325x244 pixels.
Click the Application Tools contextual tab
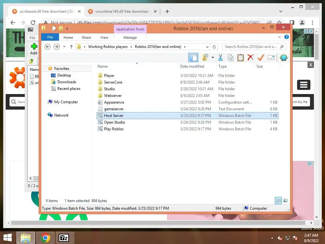click(130, 29)
